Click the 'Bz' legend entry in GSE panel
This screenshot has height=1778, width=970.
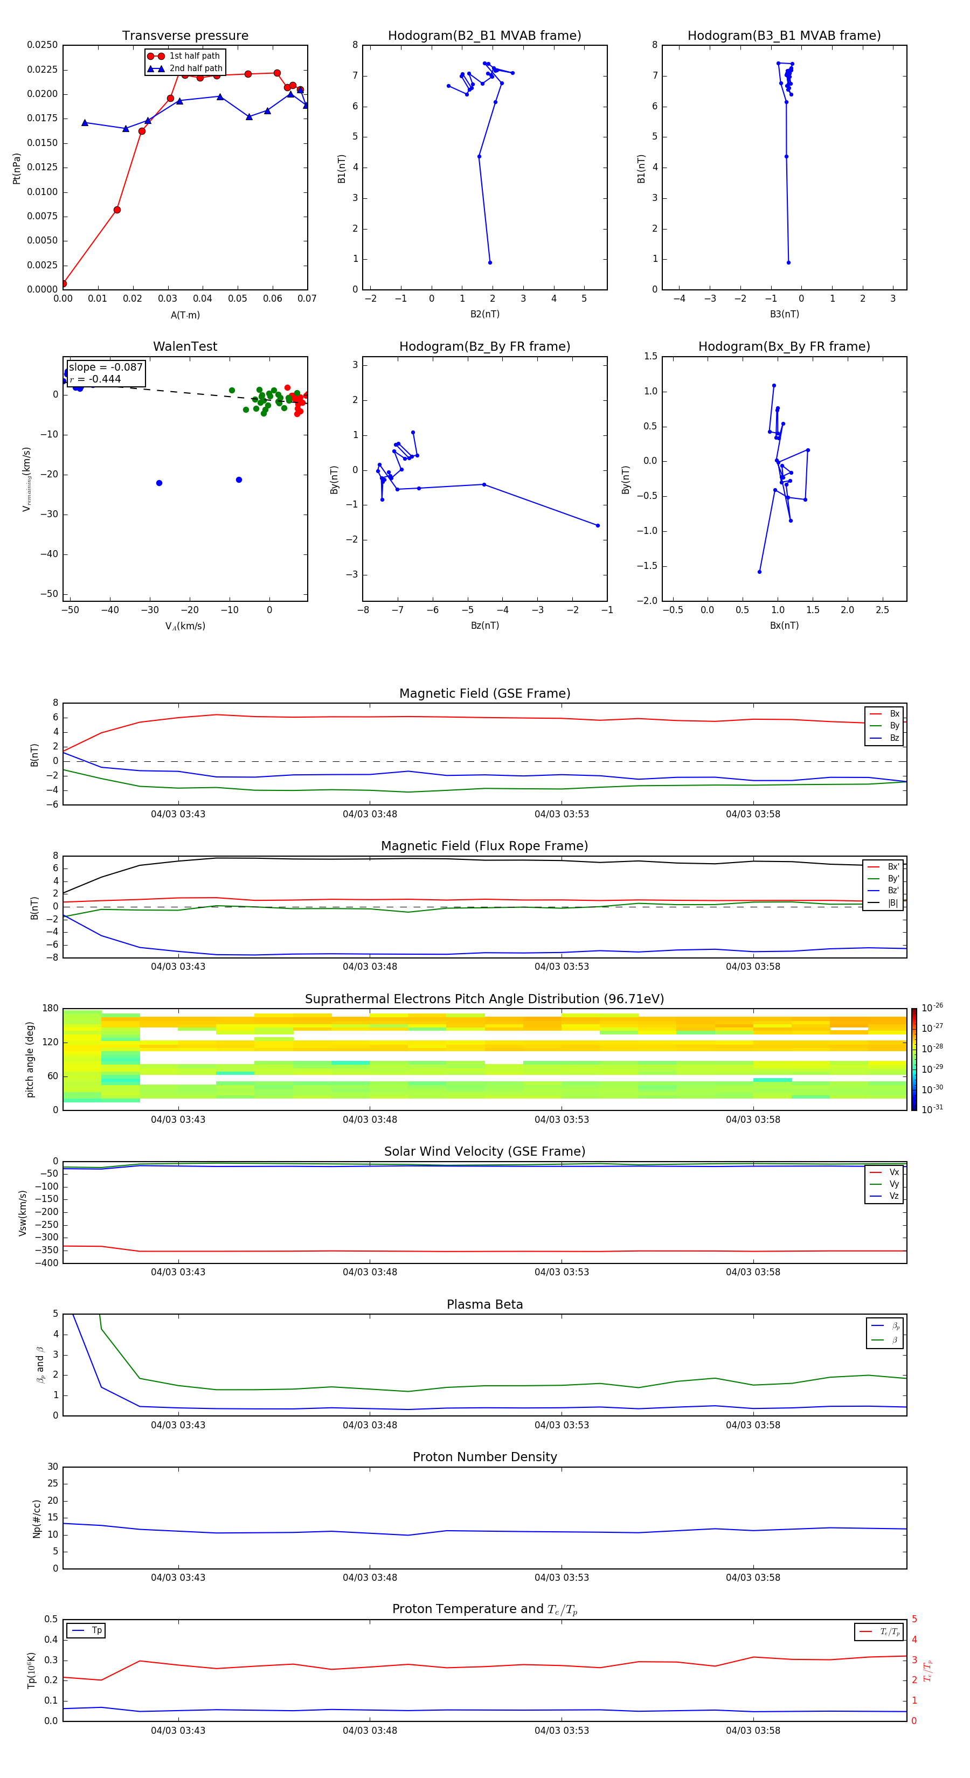[885, 738]
